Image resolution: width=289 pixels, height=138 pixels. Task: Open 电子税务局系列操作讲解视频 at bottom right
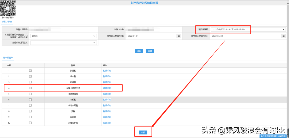273,136
